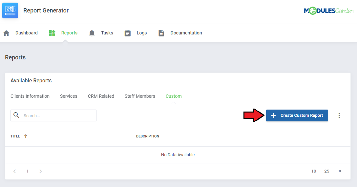Click the Available Reports heading
This screenshot has height=187, width=357.
31,80
